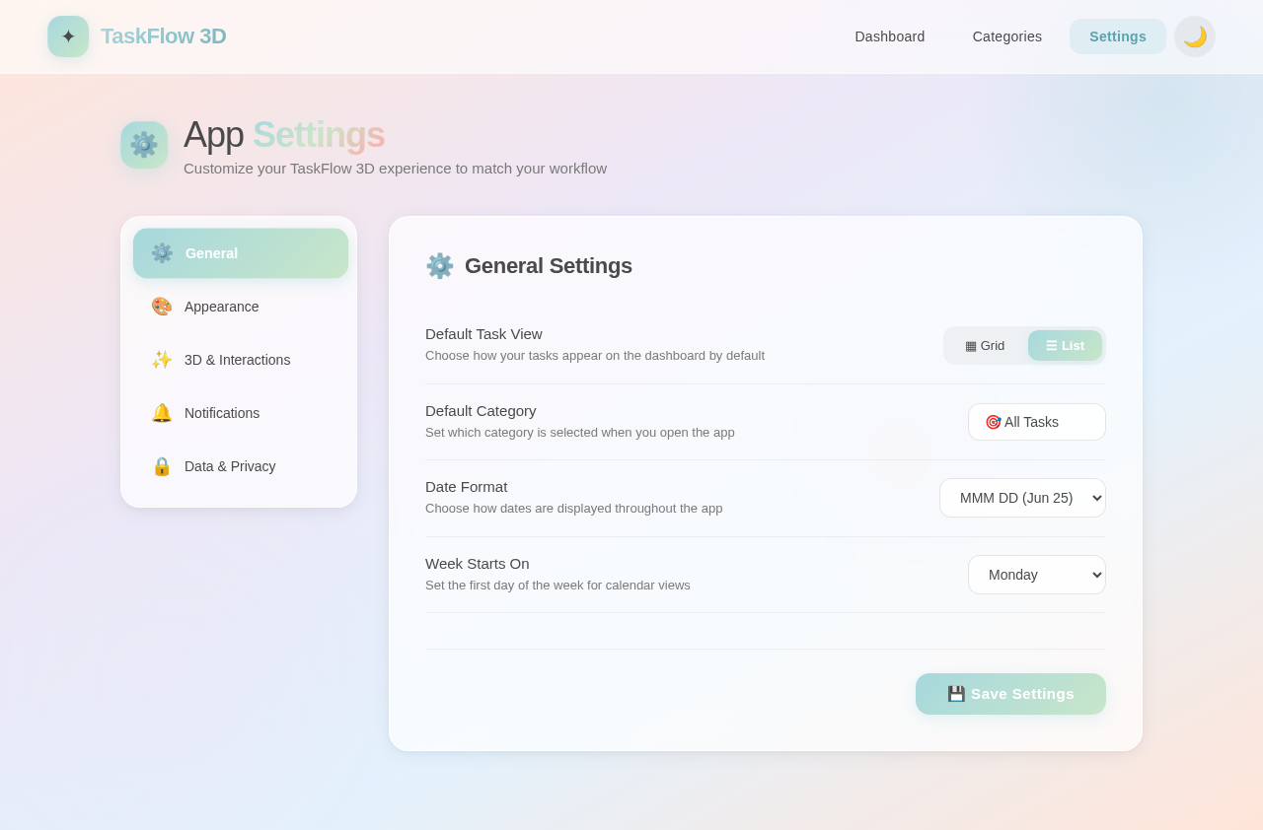
Task: Click the Save Settings button
Action: [1010, 694]
